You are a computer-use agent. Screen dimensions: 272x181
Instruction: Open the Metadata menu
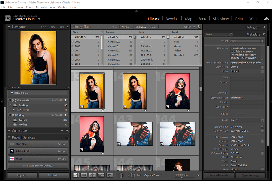click(41, 7)
